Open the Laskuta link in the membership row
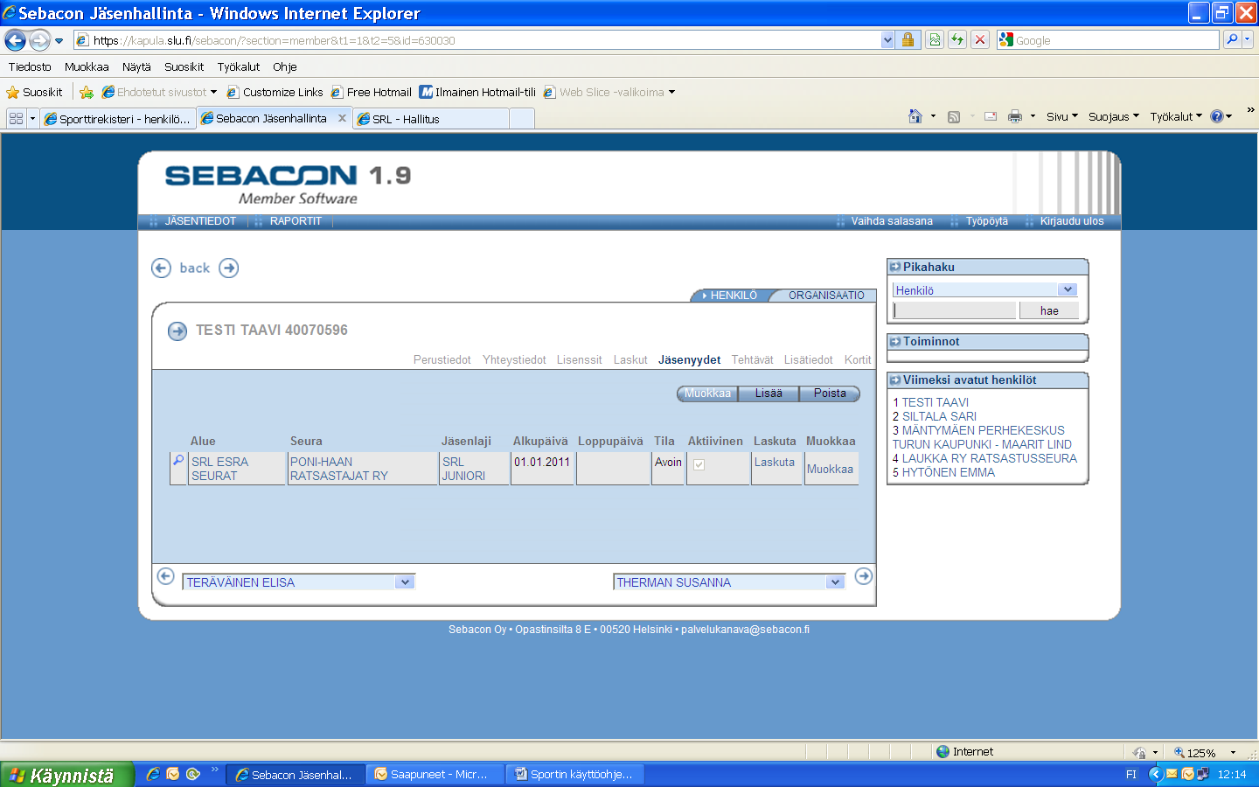The image size is (1259, 787). click(x=775, y=462)
